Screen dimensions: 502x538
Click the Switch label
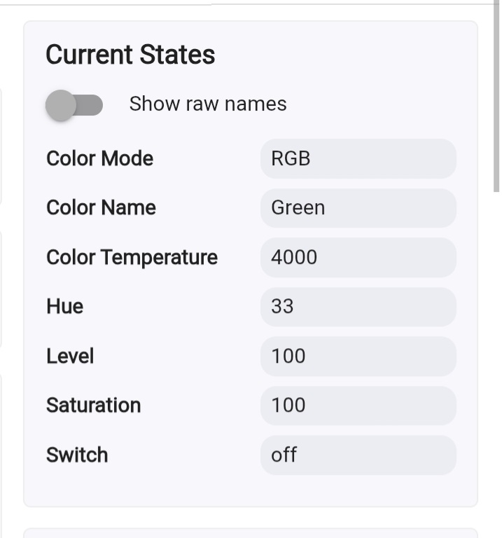pyautogui.click(x=77, y=455)
